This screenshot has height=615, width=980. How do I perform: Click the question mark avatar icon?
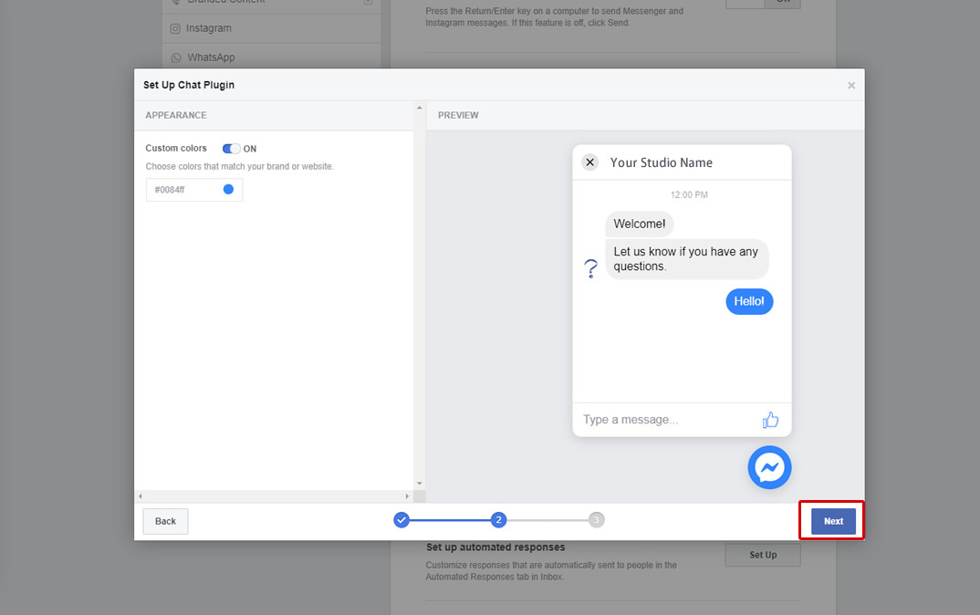[590, 269]
